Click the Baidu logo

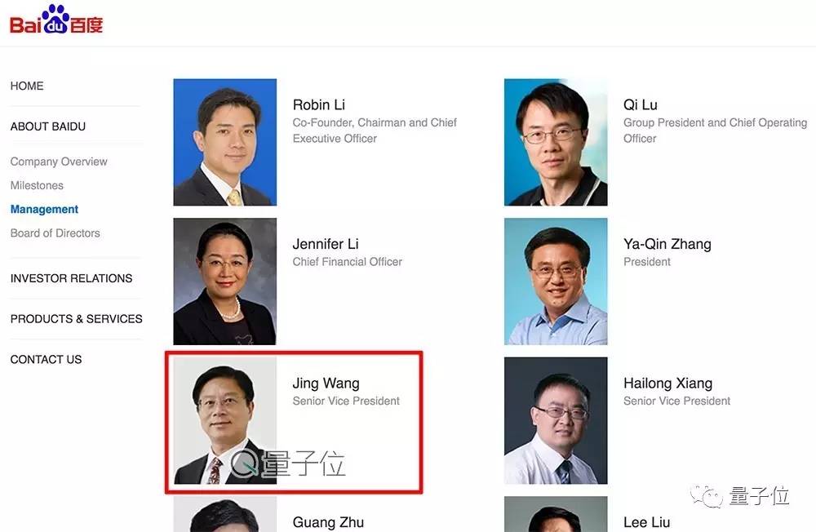point(56,20)
